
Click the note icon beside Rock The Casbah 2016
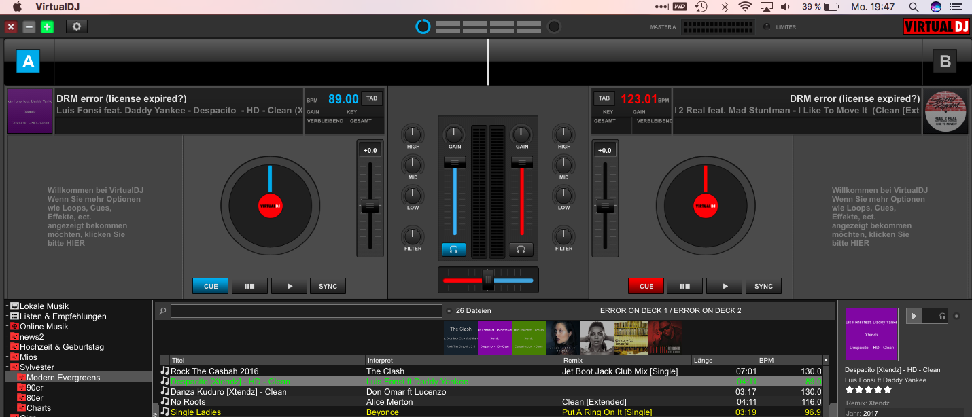(164, 371)
